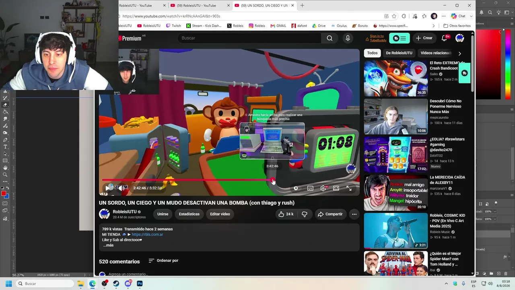Expand the Copilot Chat dropdown chevron
The width and height of the screenshot is (515, 290).
[x=471, y=16]
